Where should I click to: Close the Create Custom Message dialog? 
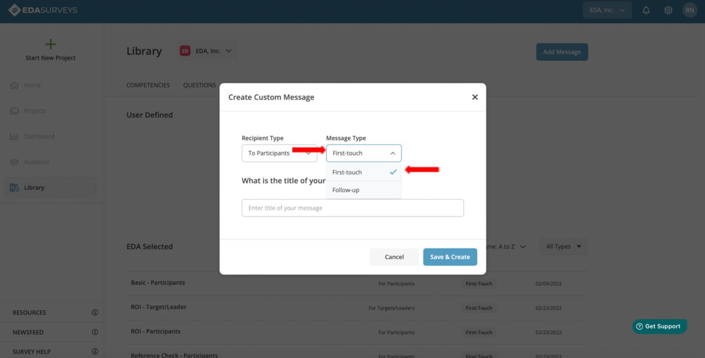click(475, 97)
